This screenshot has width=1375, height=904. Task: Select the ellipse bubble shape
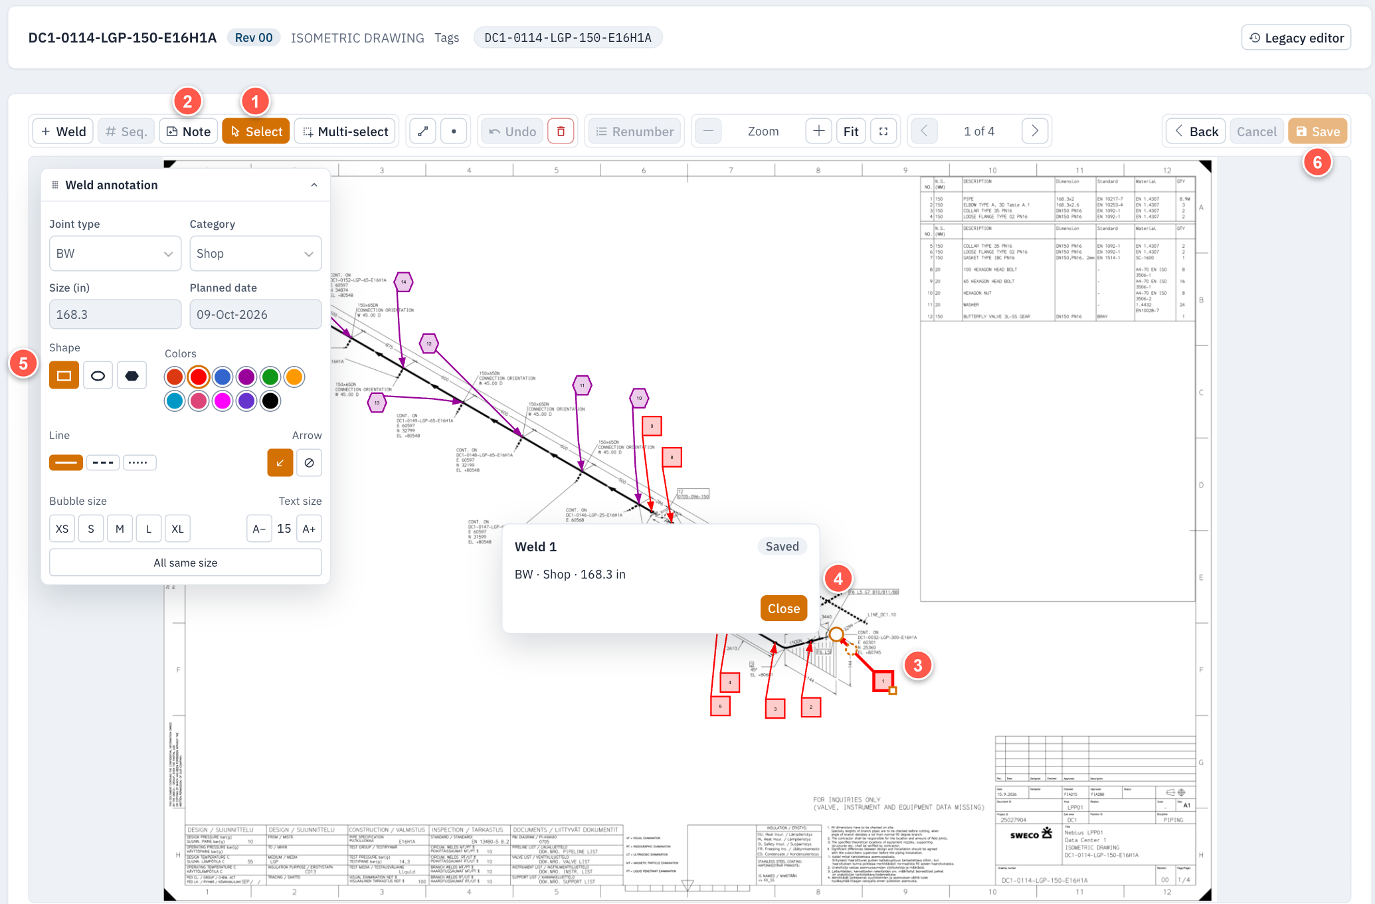point(98,376)
